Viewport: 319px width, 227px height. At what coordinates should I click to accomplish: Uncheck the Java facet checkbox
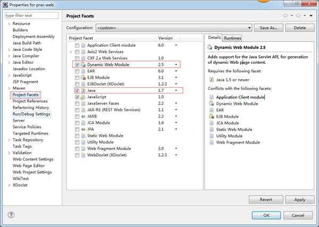click(77, 90)
